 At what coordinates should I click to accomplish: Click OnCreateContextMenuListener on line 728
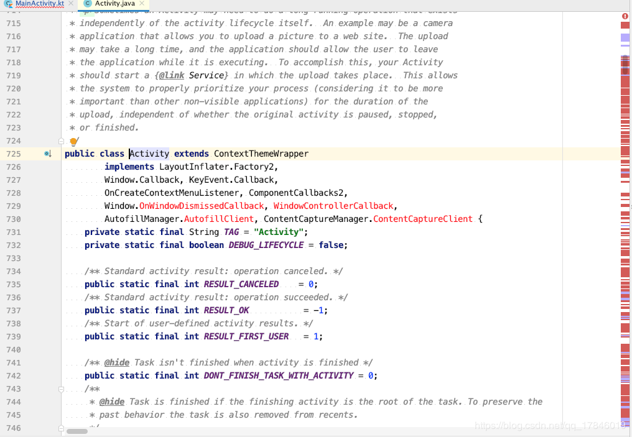172,193
